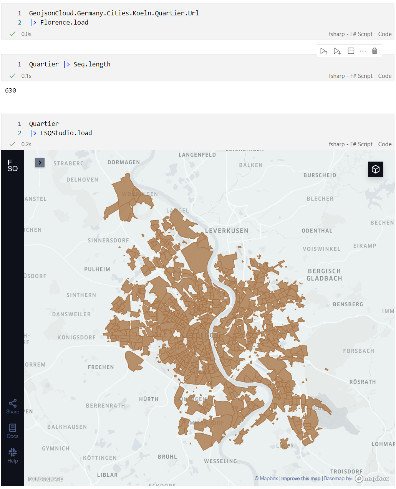Click Improve this map link

(x=301, y=478)
